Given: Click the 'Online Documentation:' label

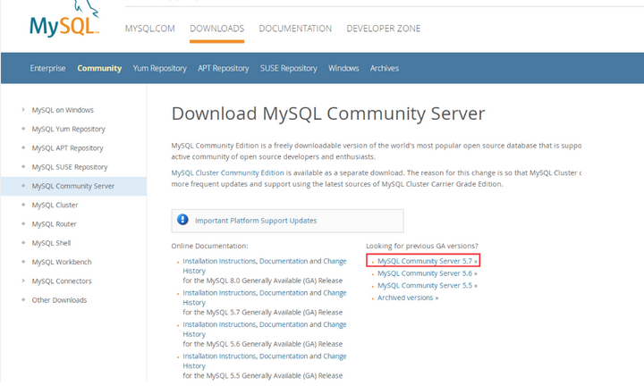Looking at the screenshot, I should pyautogui.click(x=209, y=246).
